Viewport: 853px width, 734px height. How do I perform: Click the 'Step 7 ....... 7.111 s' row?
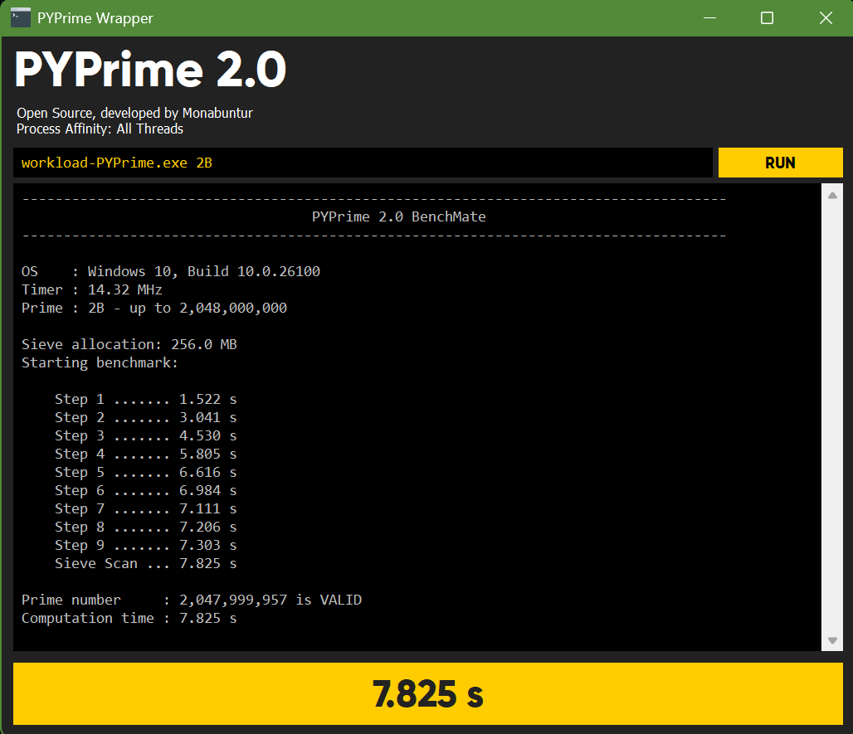point(146,509)
